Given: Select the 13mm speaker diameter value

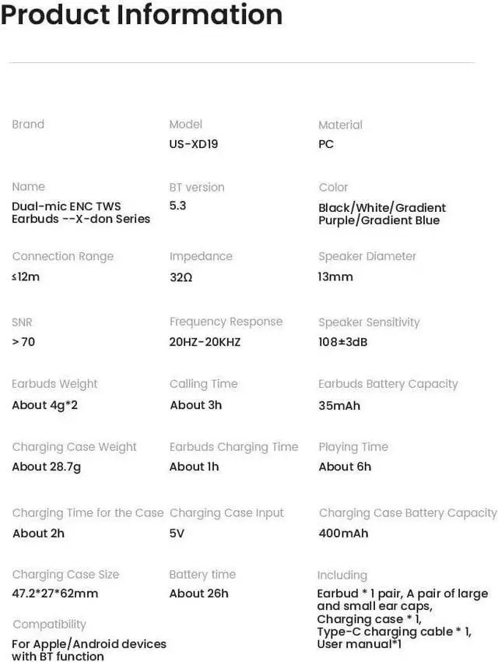Looking at the screenshot, I should coord(335,276).
